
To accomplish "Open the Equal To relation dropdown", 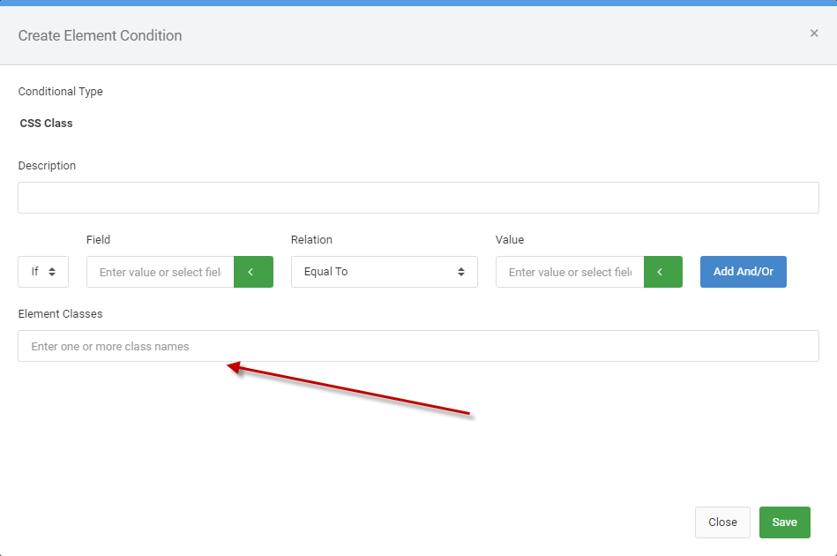I will point(385,272).
